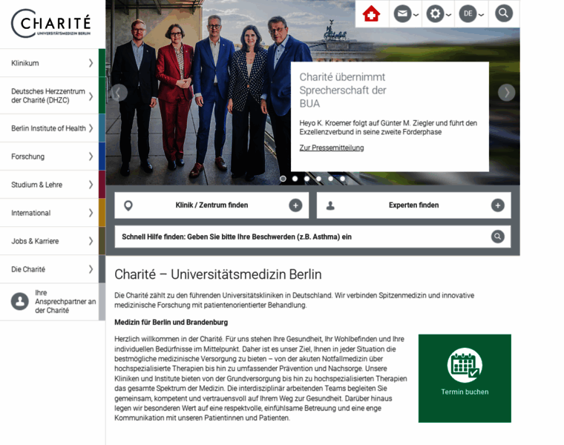
Task: Open the DE language selector
Action: point(468,14)
